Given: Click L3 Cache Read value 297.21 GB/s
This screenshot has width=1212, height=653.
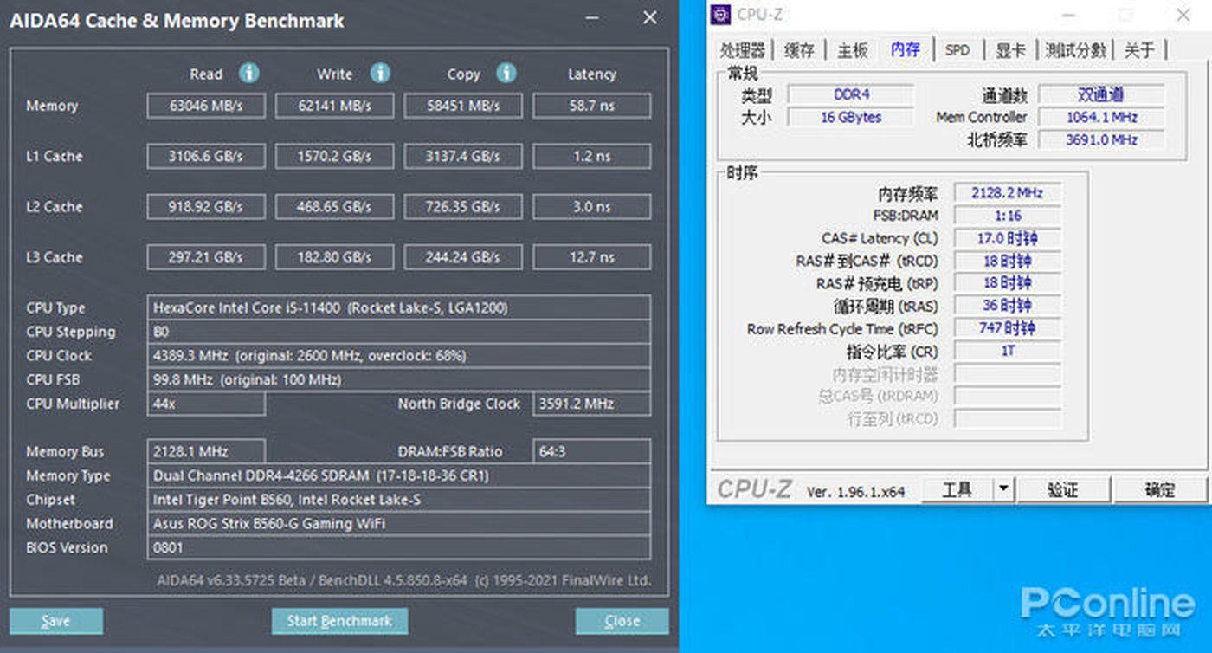Looking at the screenshot, I should point(206,257).
